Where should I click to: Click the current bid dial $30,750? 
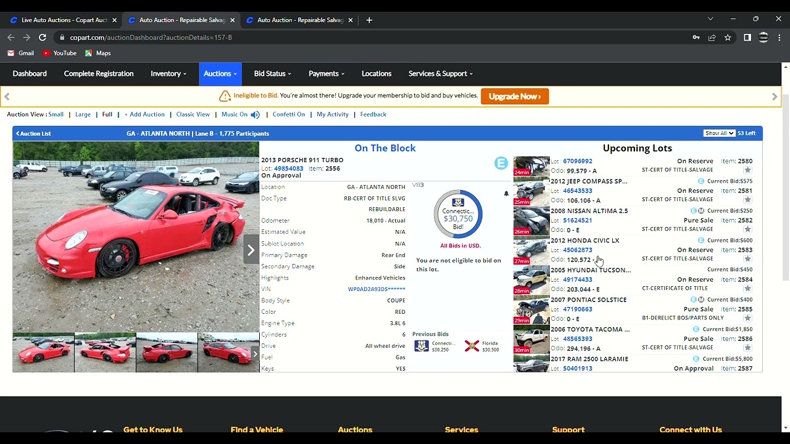click(458, 214)
